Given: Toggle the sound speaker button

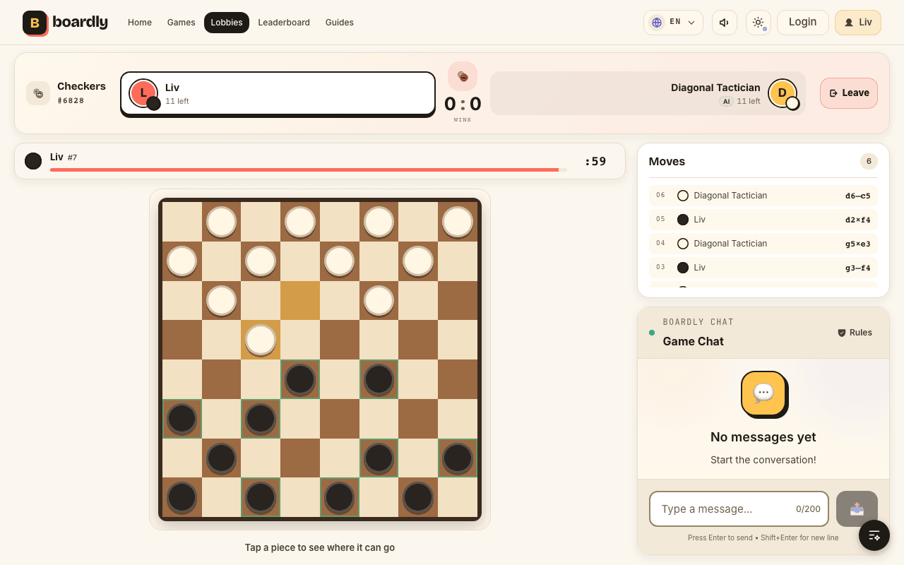Looking at the screenshot, I should [x=725, y=23].
